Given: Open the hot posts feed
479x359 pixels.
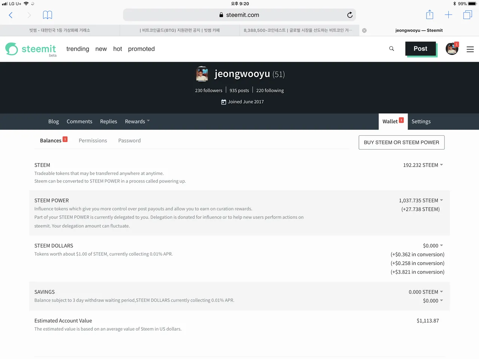Looking at the screenshot, I should coord(118,49).
